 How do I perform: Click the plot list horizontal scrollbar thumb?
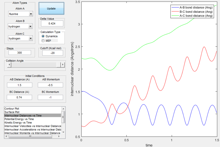[30, 136]
